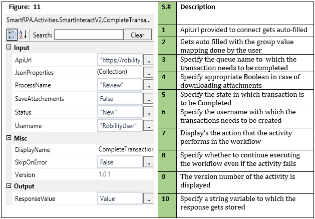Open ellipsis editor for ResponseValue
315x219 pixels.
(x=148, y=199)
